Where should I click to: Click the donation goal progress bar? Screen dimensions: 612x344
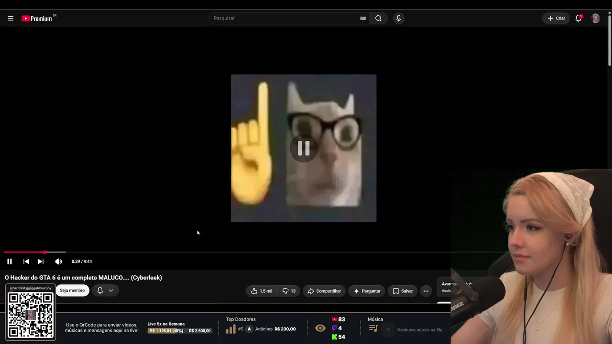(180, 331)
